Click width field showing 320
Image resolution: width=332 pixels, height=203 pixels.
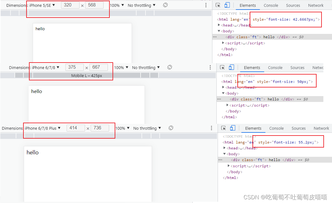[x=70, y=5]
